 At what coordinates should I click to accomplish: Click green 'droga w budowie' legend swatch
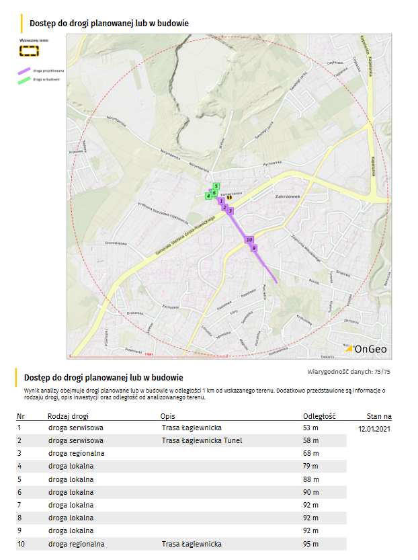click(x=24, y=79)
